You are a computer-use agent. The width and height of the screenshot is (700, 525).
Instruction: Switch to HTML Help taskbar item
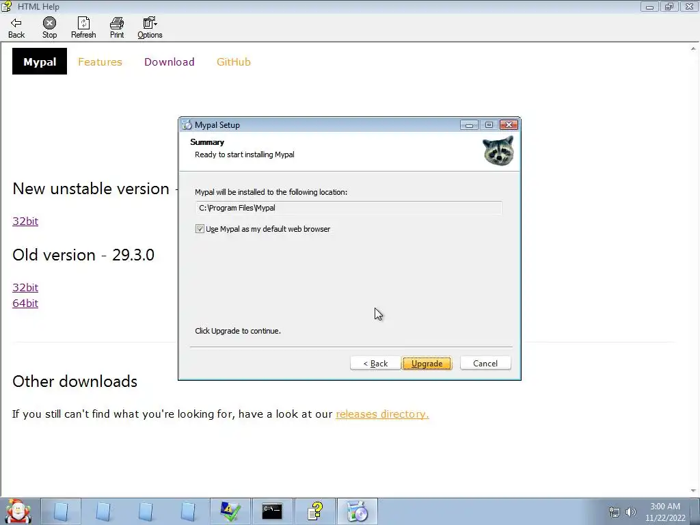click(314, 511)
